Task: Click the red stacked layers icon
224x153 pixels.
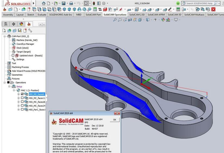Action: coord(105,9)
